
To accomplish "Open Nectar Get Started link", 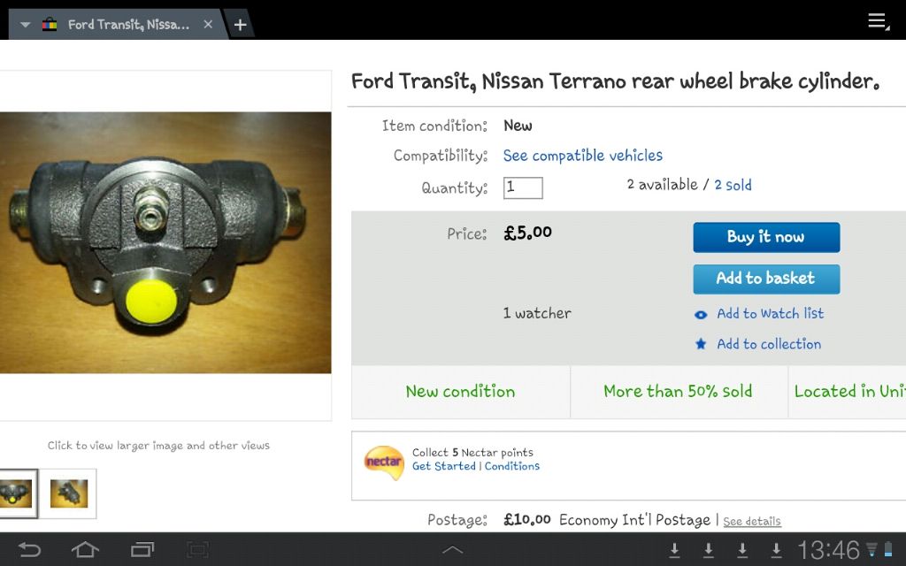I will click(444, 466).
